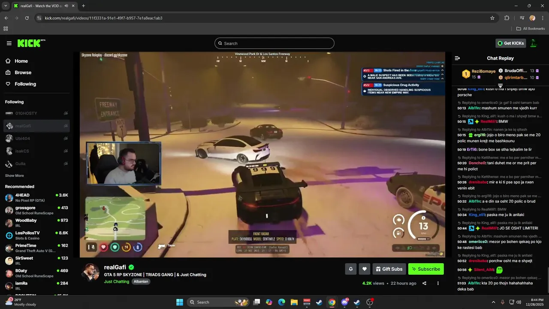This screenshot has width=549, height=309.
Task: Click the Get KICKs button
Action: click(x=511, y=43)
